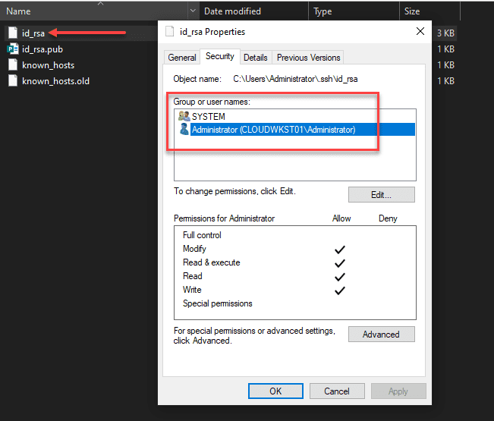Open the Details tab

pyautogui.click(x=256, y=58)
